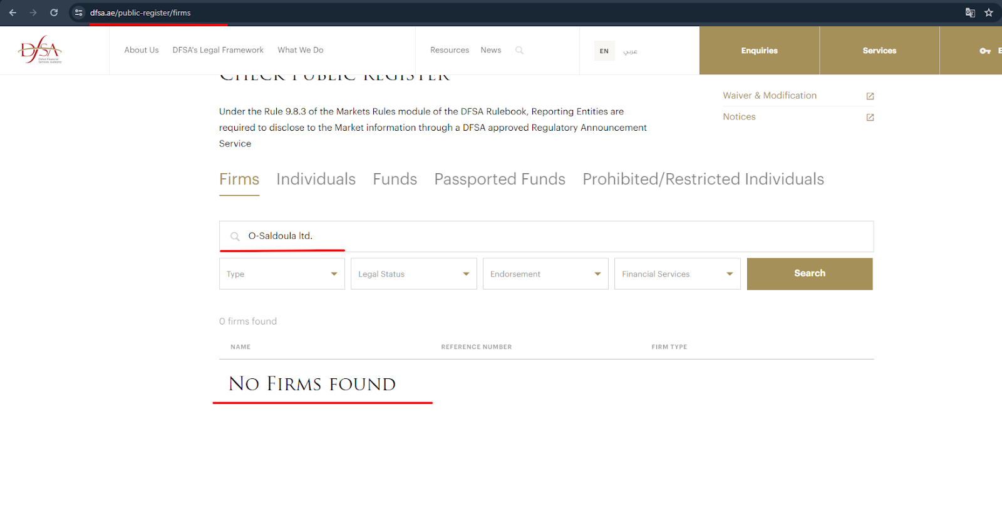
Task: Switch to the Passported Funds tab
Action: coord(500,179)
